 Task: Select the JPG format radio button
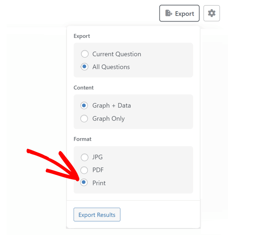click(x=84, y=157)
